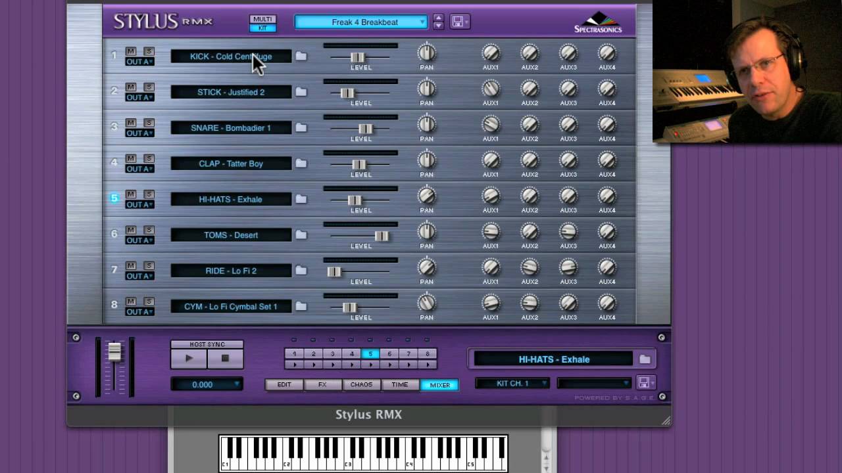Click the master volume fader handle
The width and height of the screenshot is (842, 473).
tap(114, 352)
